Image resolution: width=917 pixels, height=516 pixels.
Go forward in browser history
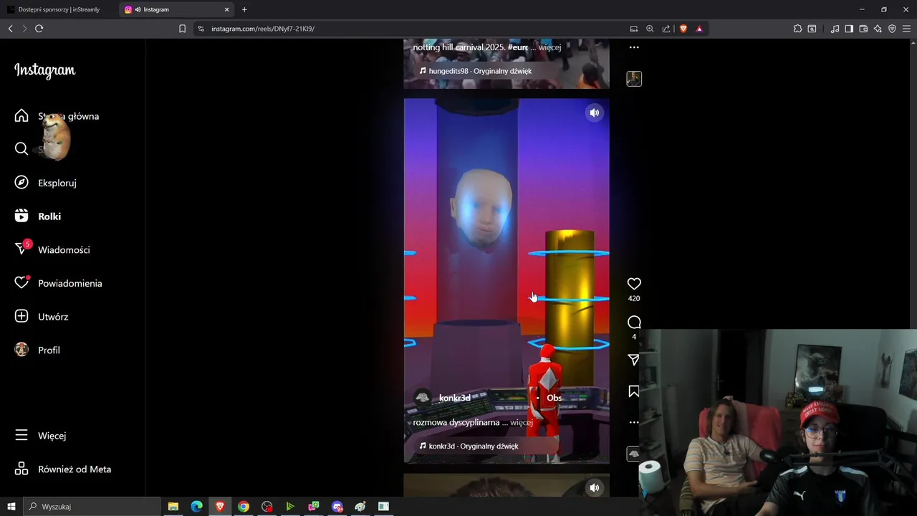(x=24, y=29)
